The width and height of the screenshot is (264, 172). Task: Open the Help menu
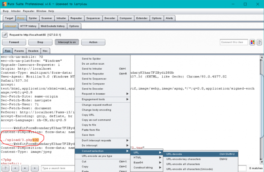(x=51, y=11)
